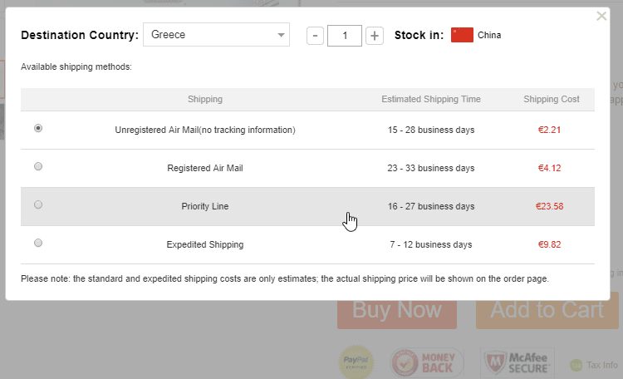The image size is (623, 379).
Task: Click the Estimated Shipping Time column header
Action: tap(430, 100)
